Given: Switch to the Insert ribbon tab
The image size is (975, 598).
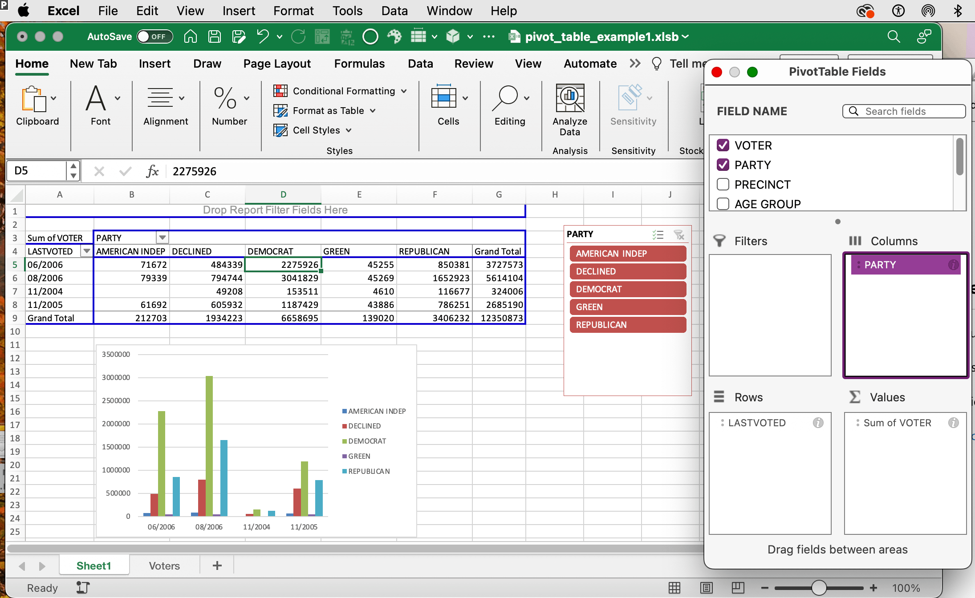Looking at the screenshot, I should (154, 64).
